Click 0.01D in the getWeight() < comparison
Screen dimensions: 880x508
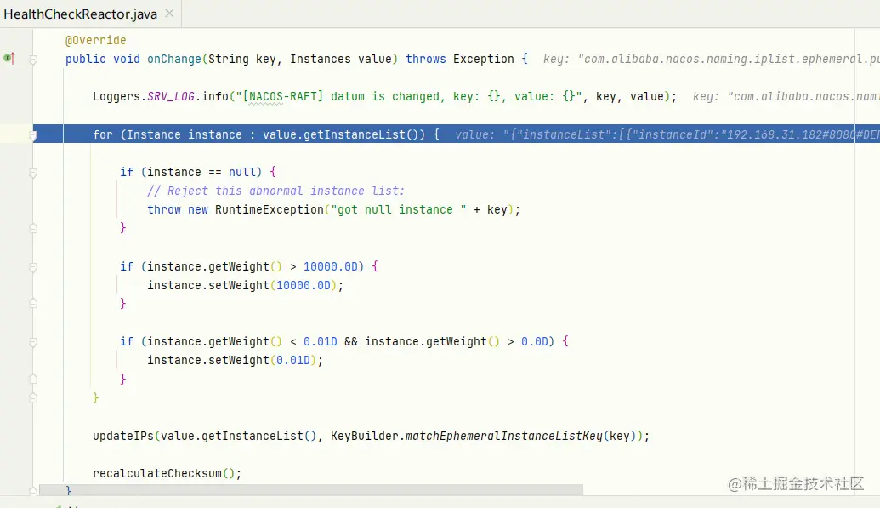click(x=321, y=342)
